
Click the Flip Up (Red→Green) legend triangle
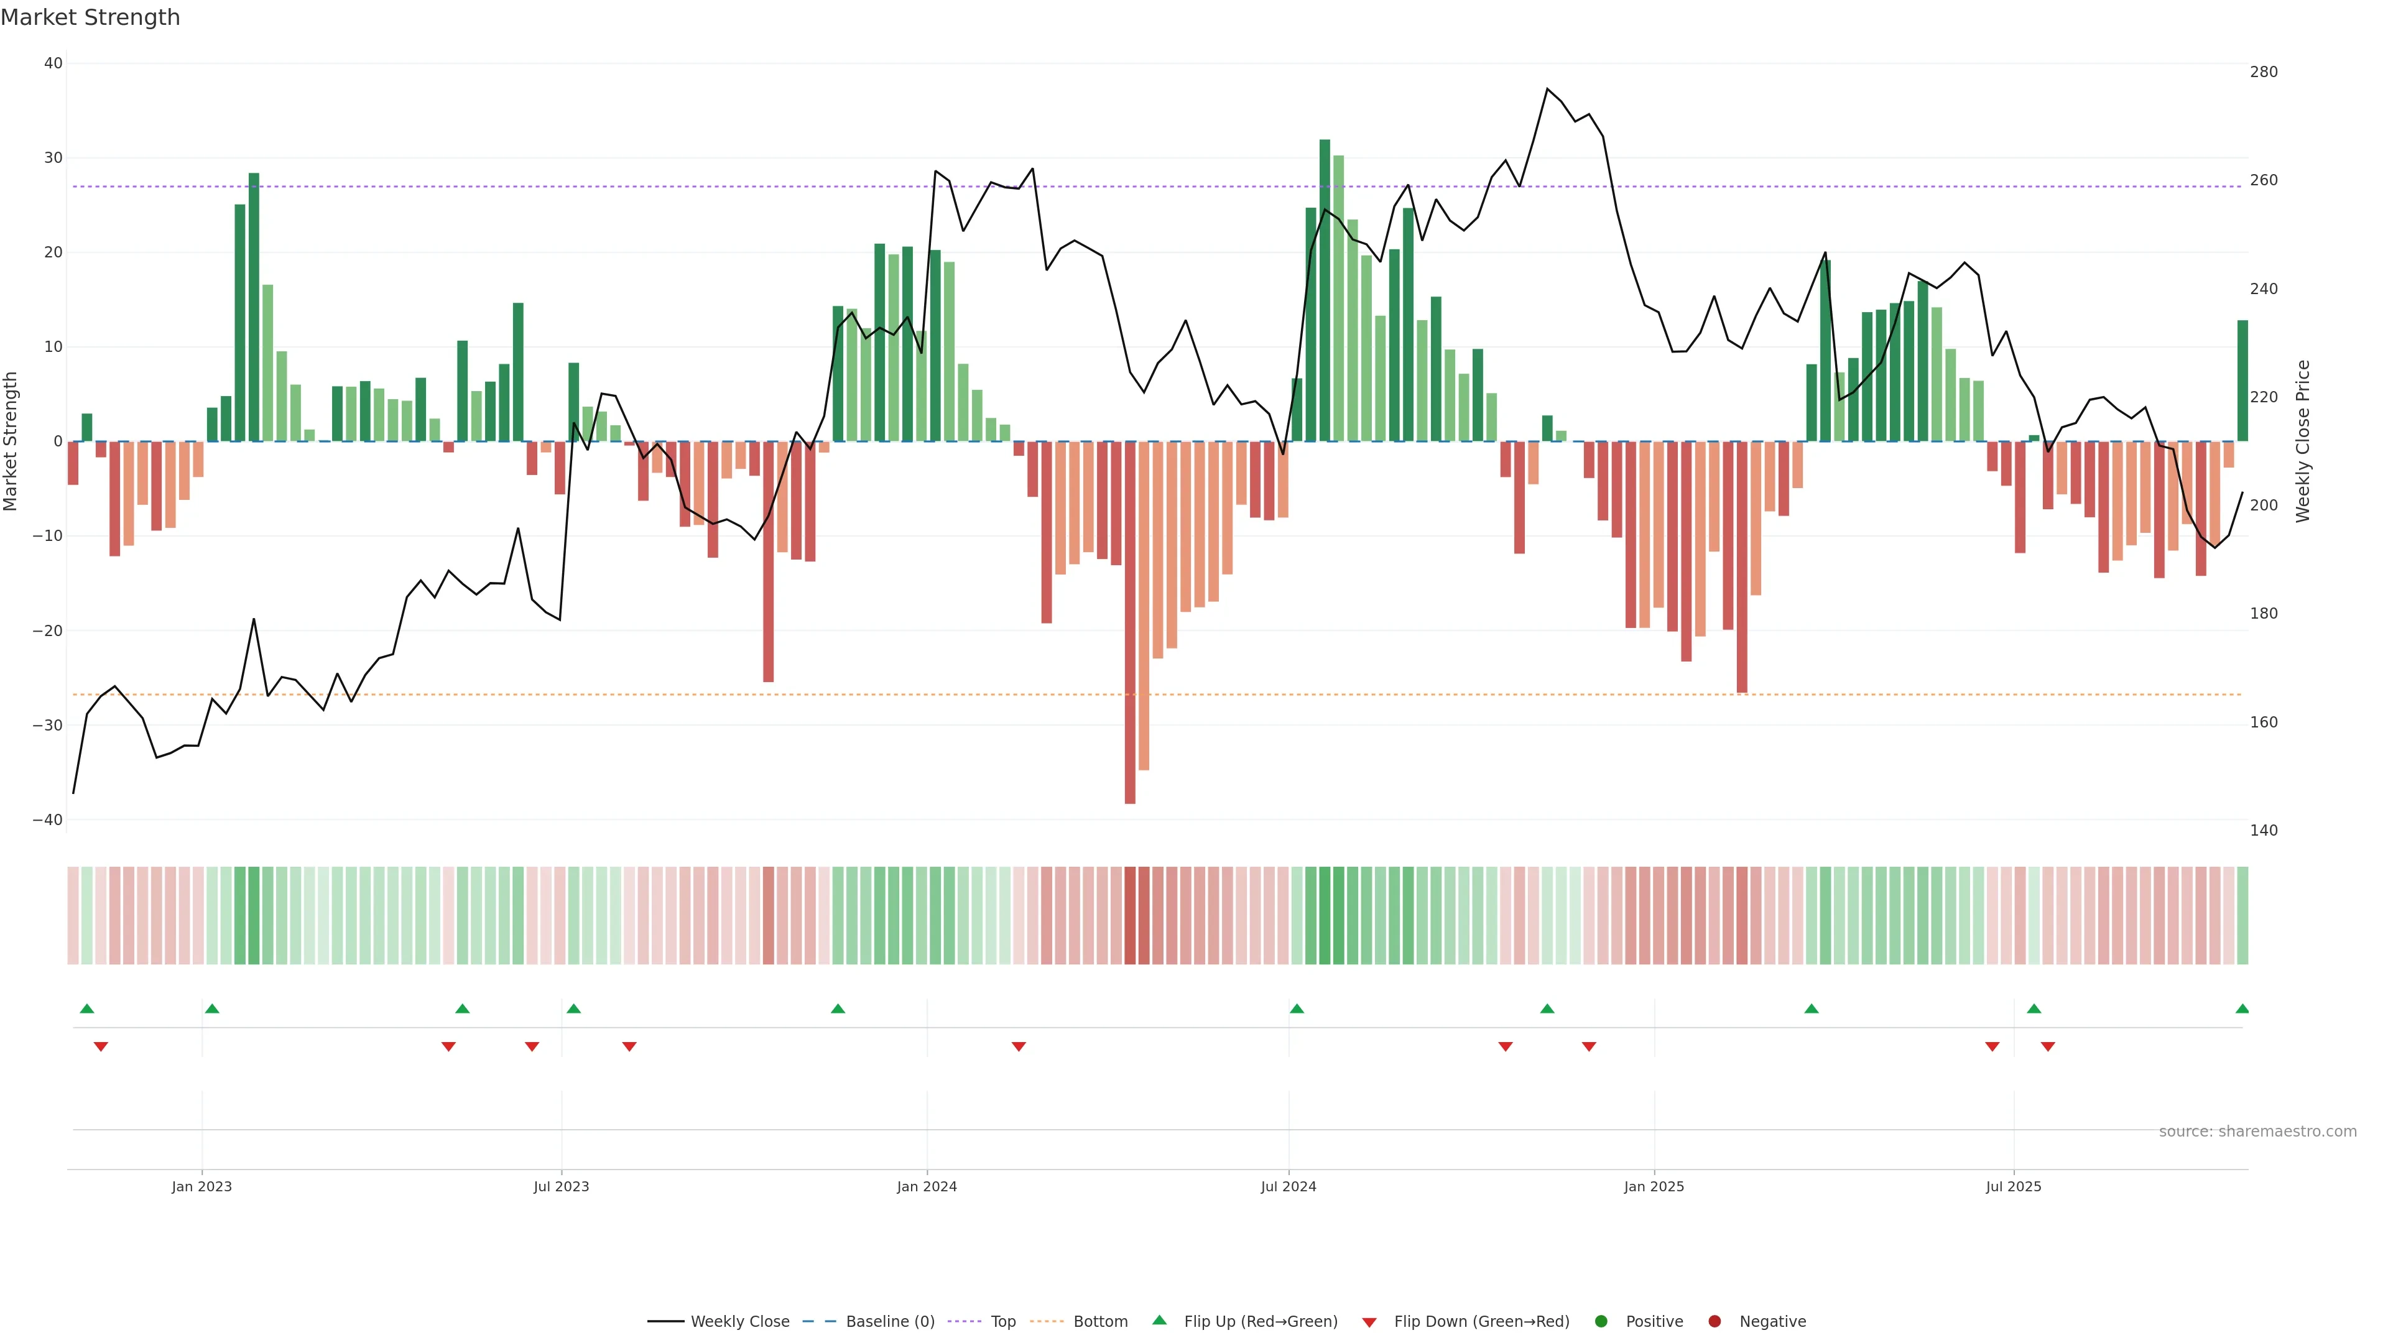(x=1159, y=1320)
